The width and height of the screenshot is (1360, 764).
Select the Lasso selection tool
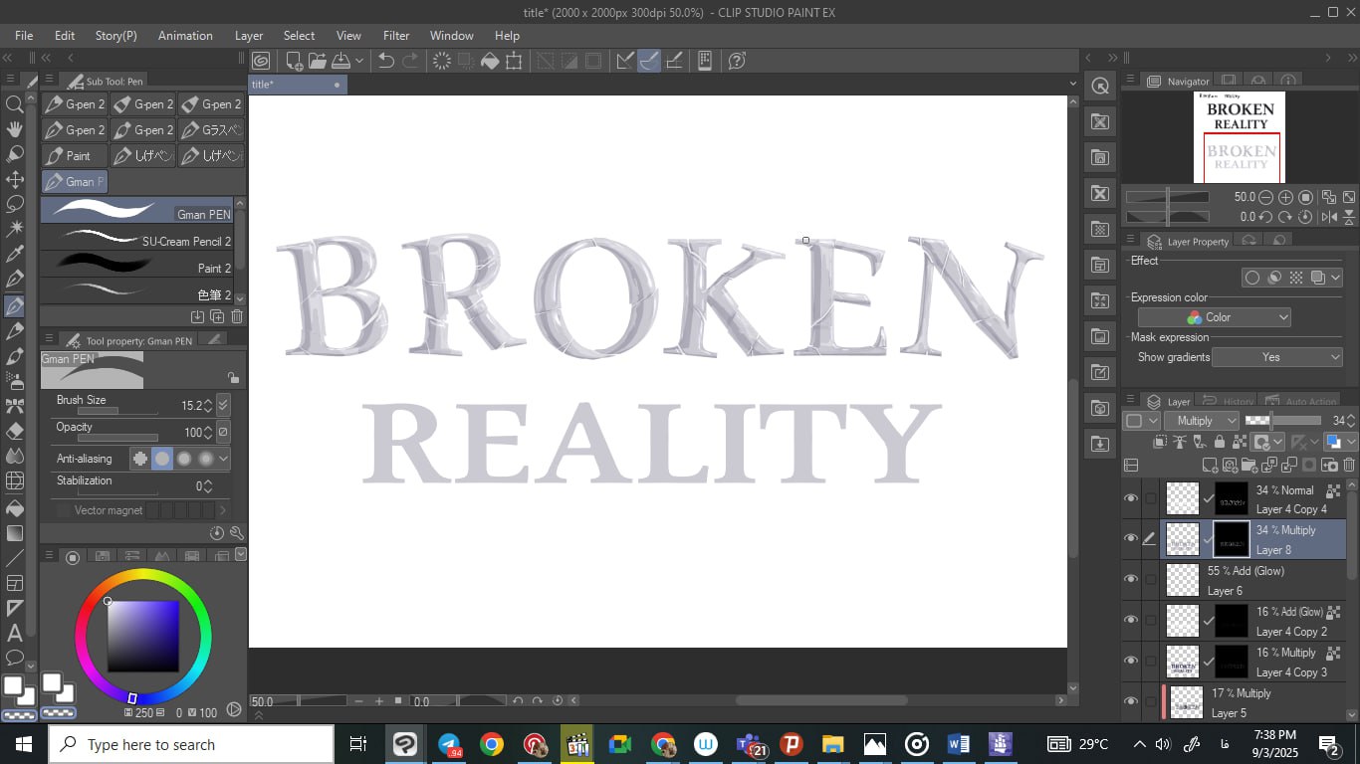[x=14, y=204]
